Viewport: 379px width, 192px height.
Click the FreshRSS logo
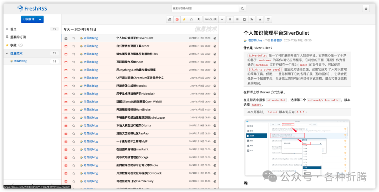32,9
